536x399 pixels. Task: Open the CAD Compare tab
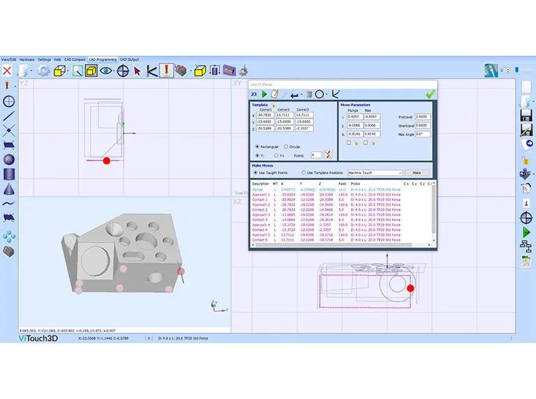pos(75,60)
